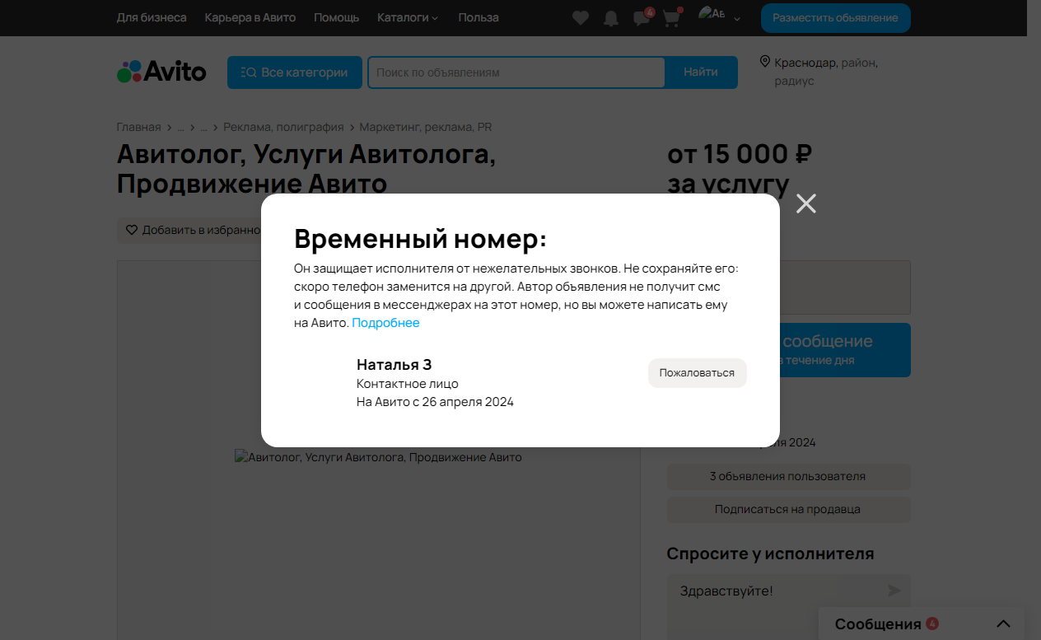Click the Avito logo
Image resolution: width=1041 pixels, height=640 pixels.
click(161, 72)
